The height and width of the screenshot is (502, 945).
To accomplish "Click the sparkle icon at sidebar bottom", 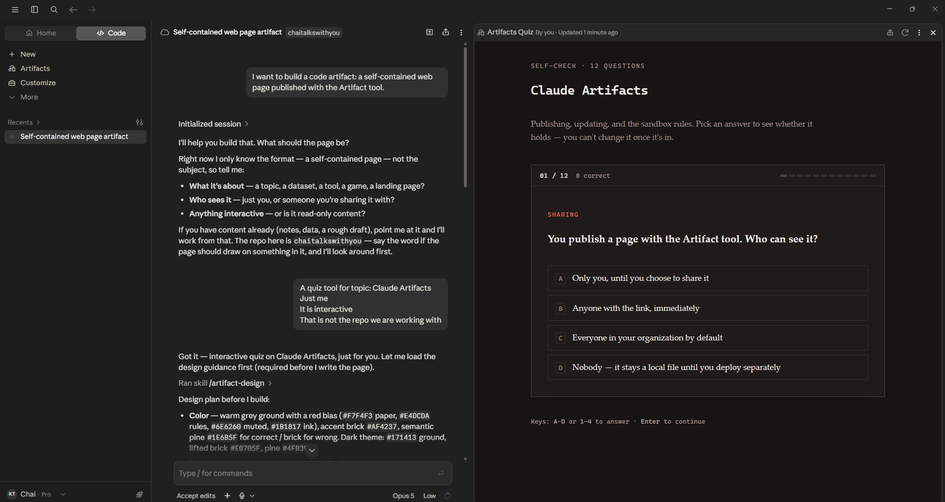I will point(140,494).
